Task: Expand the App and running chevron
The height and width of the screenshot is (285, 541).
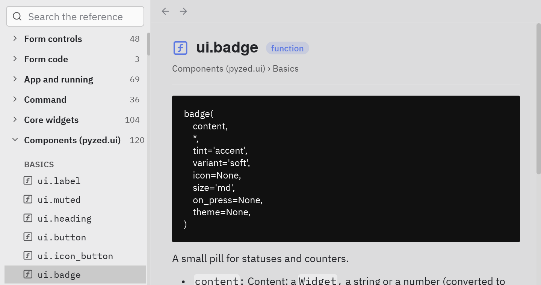Action: tap(15, 79)
